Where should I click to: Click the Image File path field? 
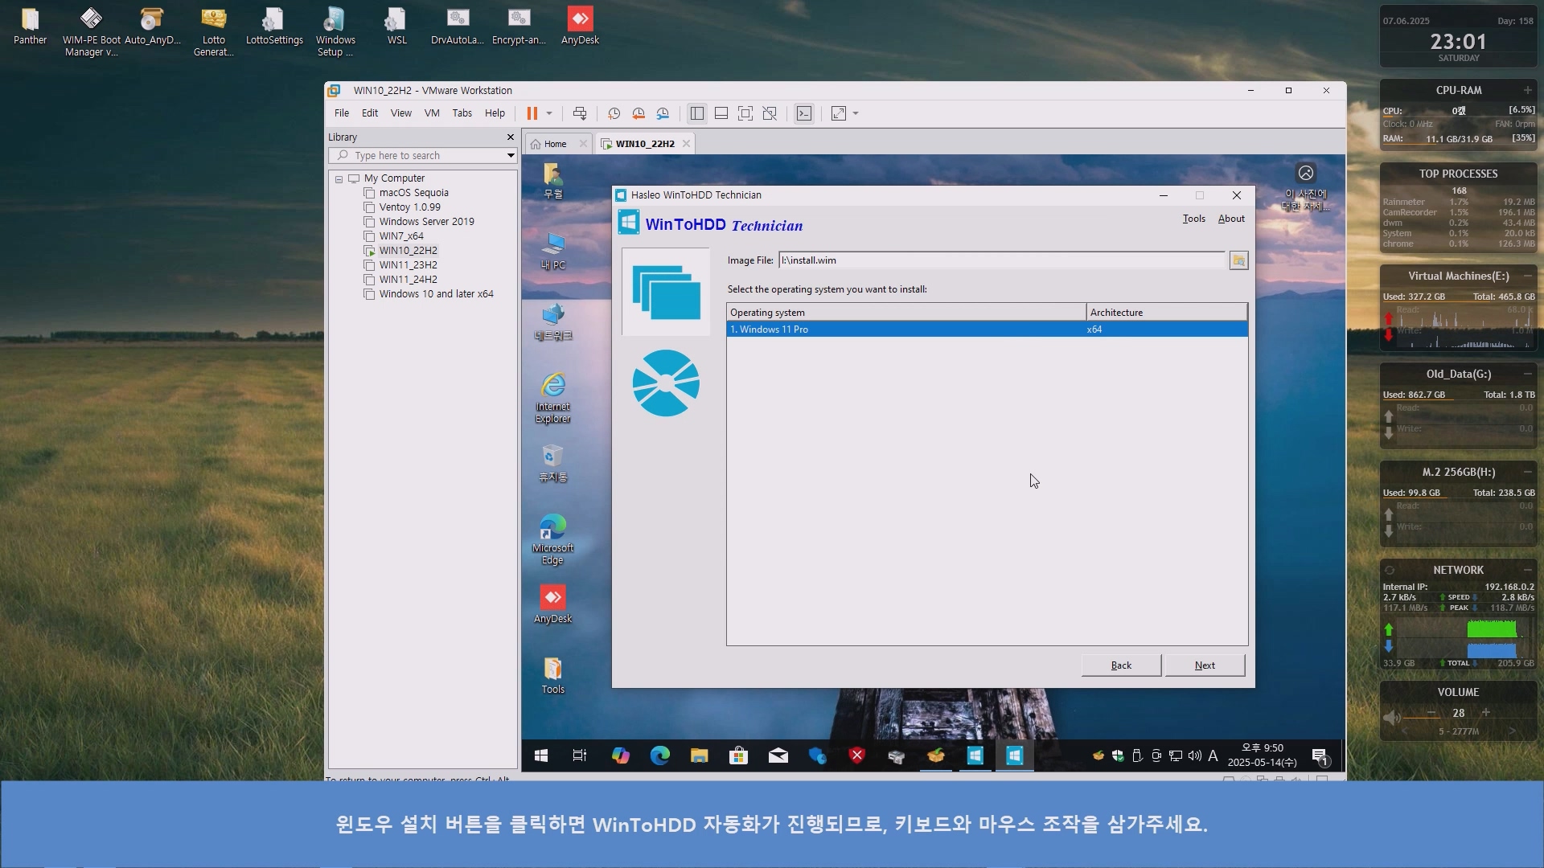coord(1002,260)
